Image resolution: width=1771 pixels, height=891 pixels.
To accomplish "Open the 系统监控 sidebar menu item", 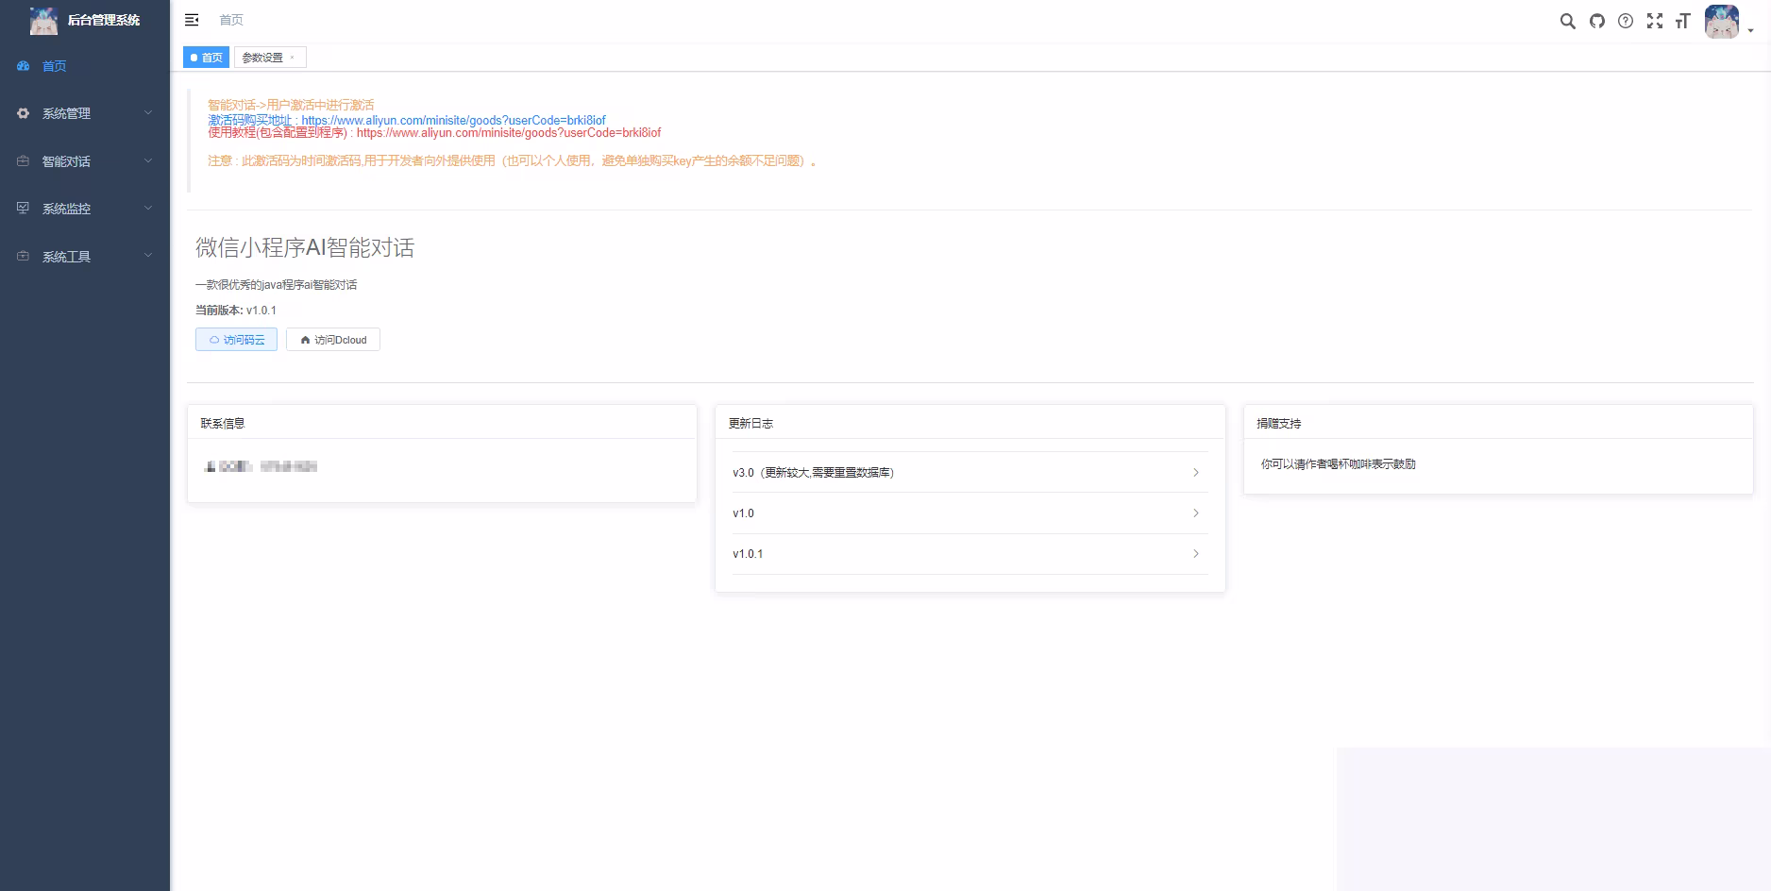I will 85,209.
